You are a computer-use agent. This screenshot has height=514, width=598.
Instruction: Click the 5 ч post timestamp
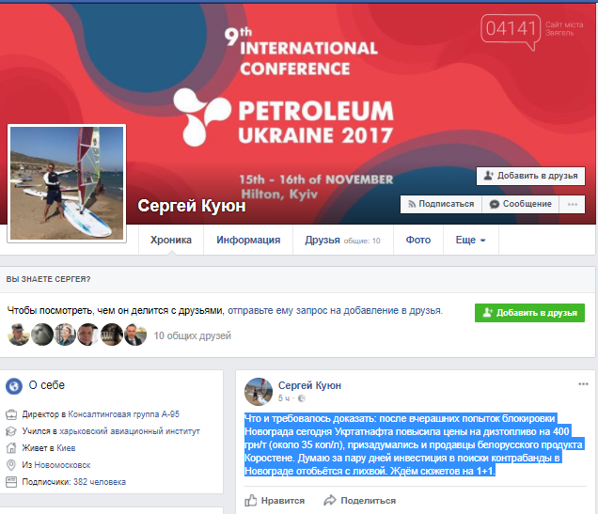click(284, 398)
